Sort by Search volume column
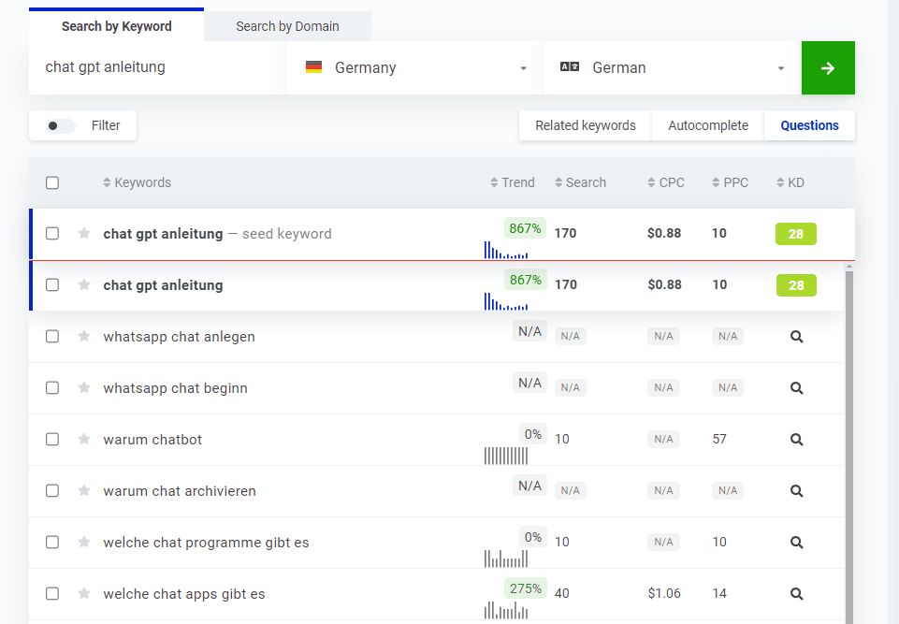Screen dimensions: 899x624 [580, 182]
